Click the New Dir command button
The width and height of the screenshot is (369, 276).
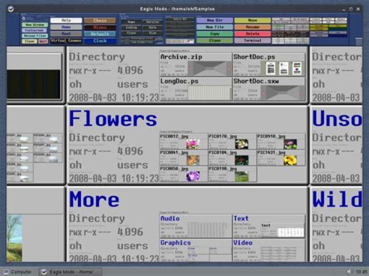point(215,20)
